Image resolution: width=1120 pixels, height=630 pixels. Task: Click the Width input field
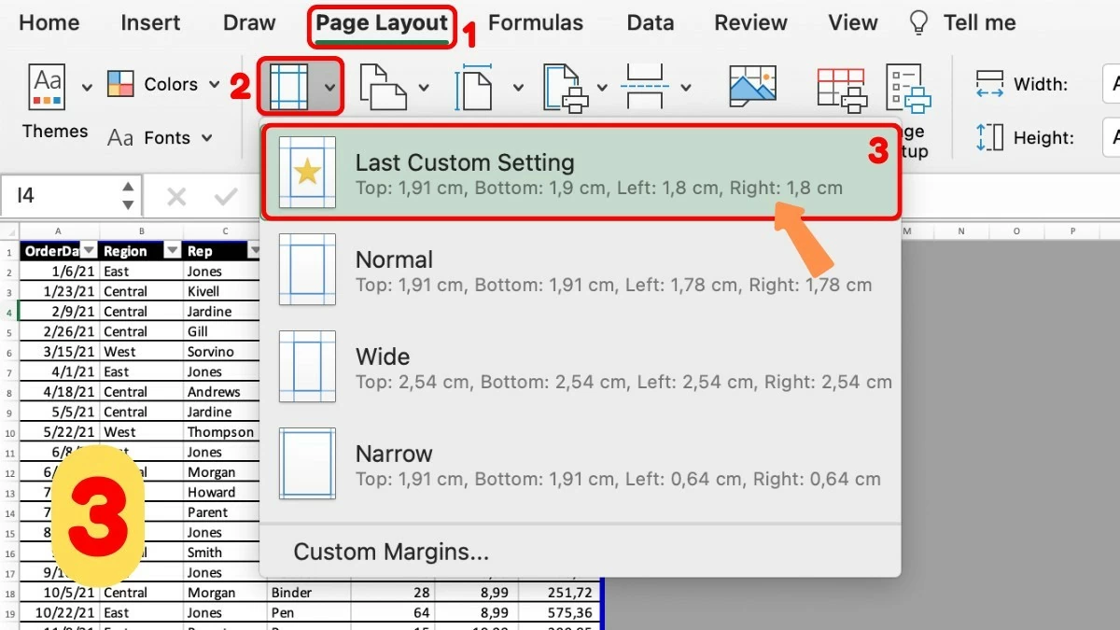[1111, 83]
